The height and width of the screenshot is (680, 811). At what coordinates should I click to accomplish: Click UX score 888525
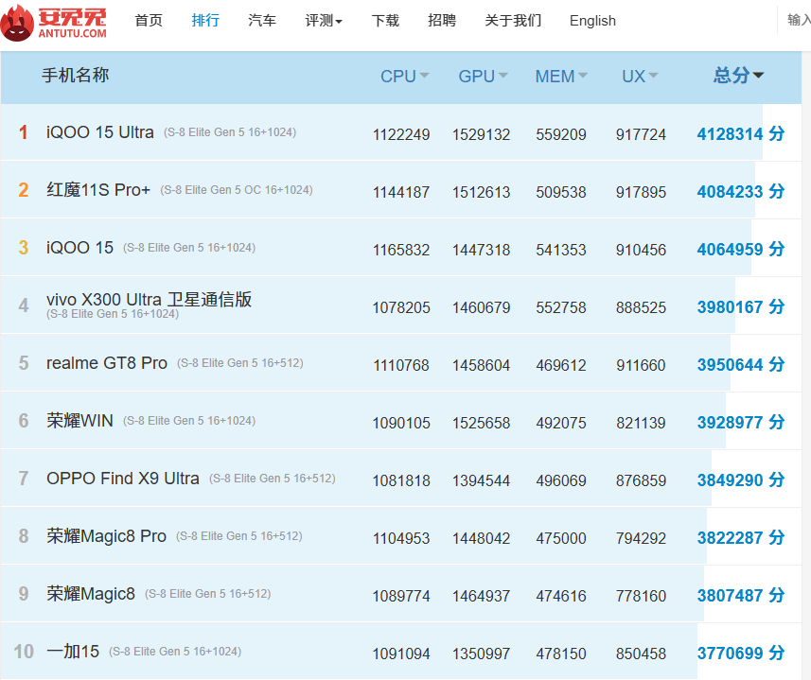(641, 308)
